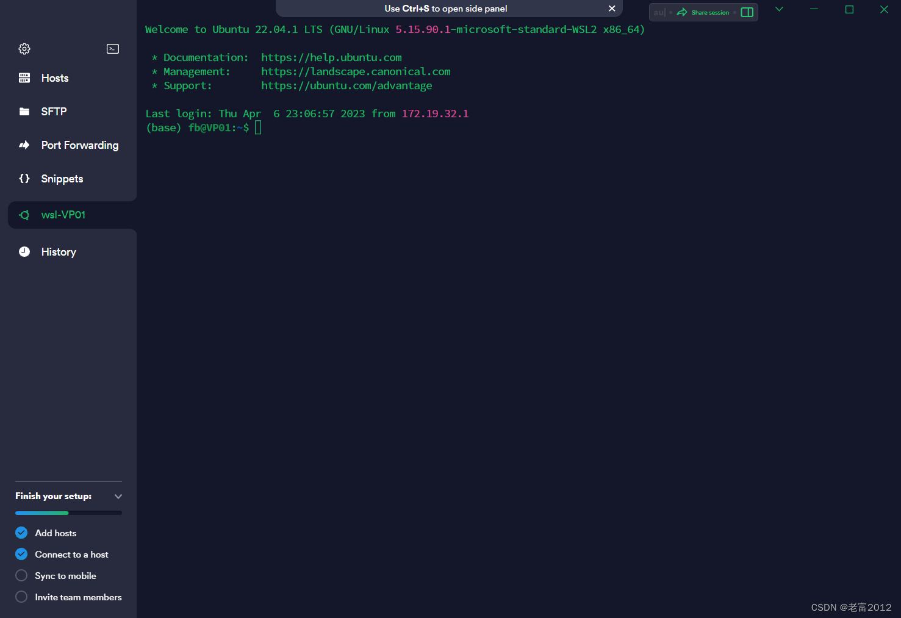Image resolution: width=901 pixels, height=618 pixels.
Task: Open Port Forwarding in sidebar
Action: [68, 145]
